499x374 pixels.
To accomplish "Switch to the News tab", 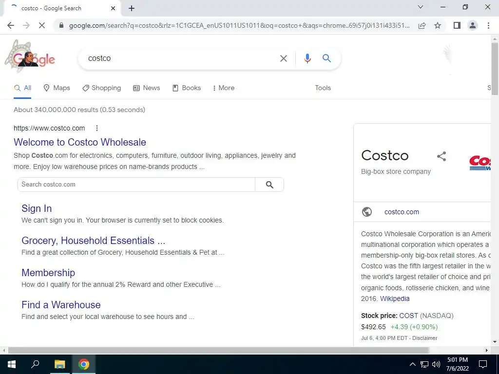I will pos(146,88).
